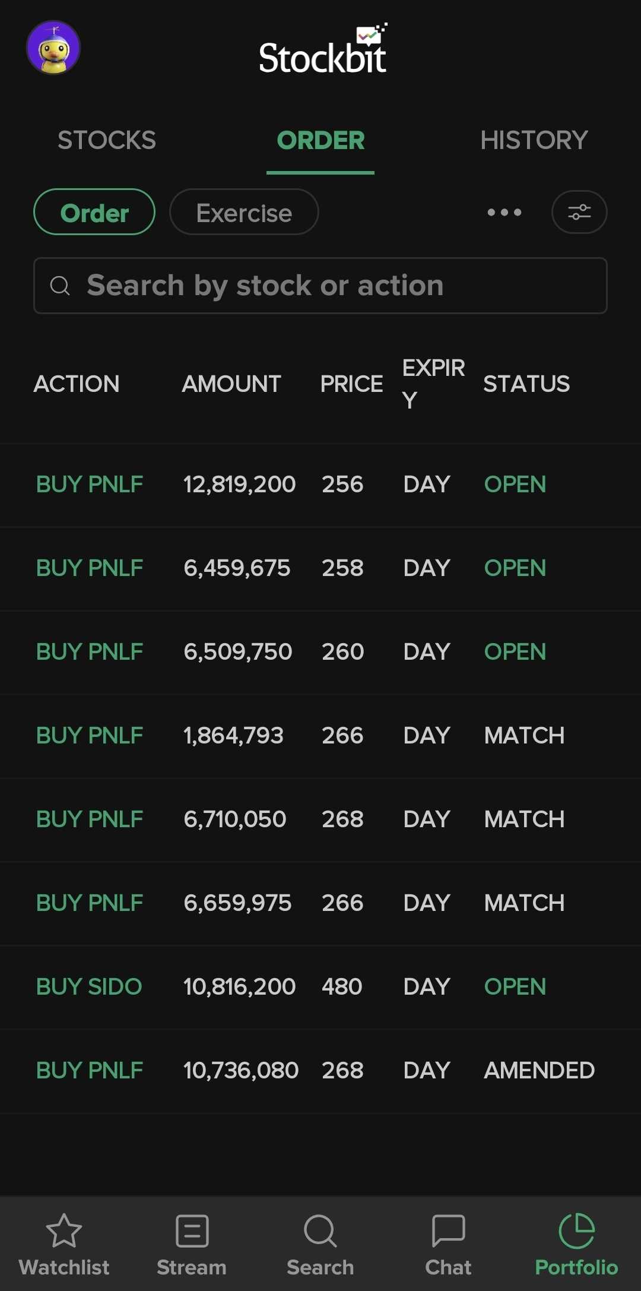Select the ORDER tab
The width and height of the screenshot is (641, 1291).
320,141
